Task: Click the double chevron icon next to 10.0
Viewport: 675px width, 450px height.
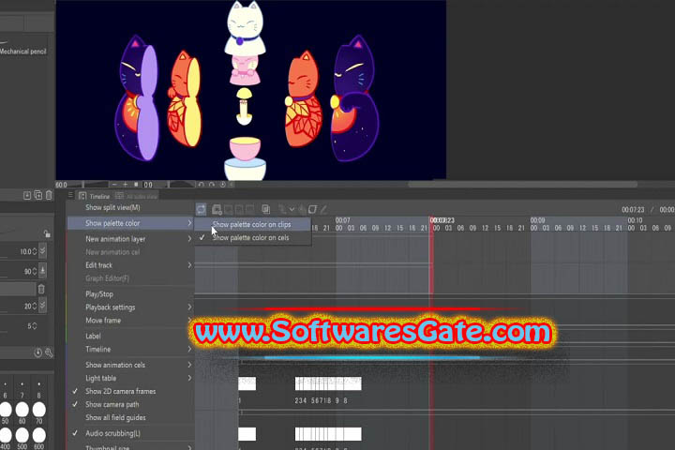Action: pyautogui.click(x=42, y=251)
